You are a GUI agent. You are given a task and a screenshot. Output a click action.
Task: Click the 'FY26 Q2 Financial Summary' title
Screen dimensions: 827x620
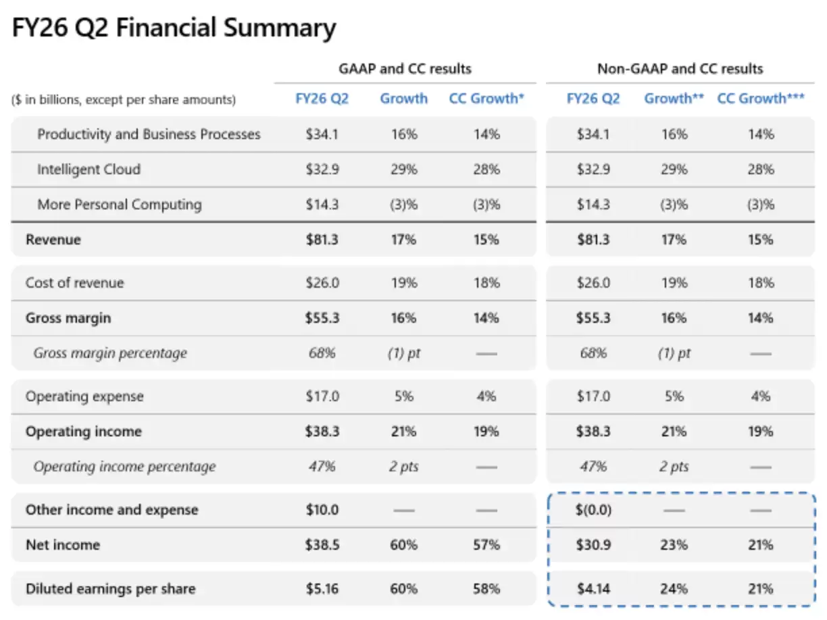(x=174, y=28)
